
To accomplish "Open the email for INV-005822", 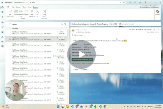I will click(x=36, y=33).
